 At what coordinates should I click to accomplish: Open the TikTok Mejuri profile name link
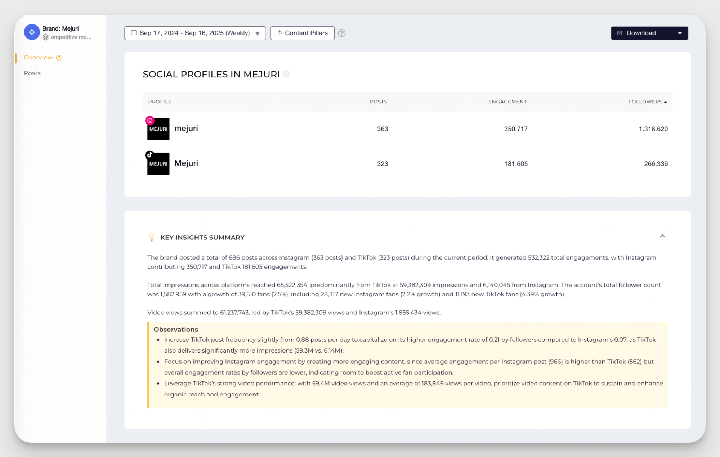pos(186,163)
